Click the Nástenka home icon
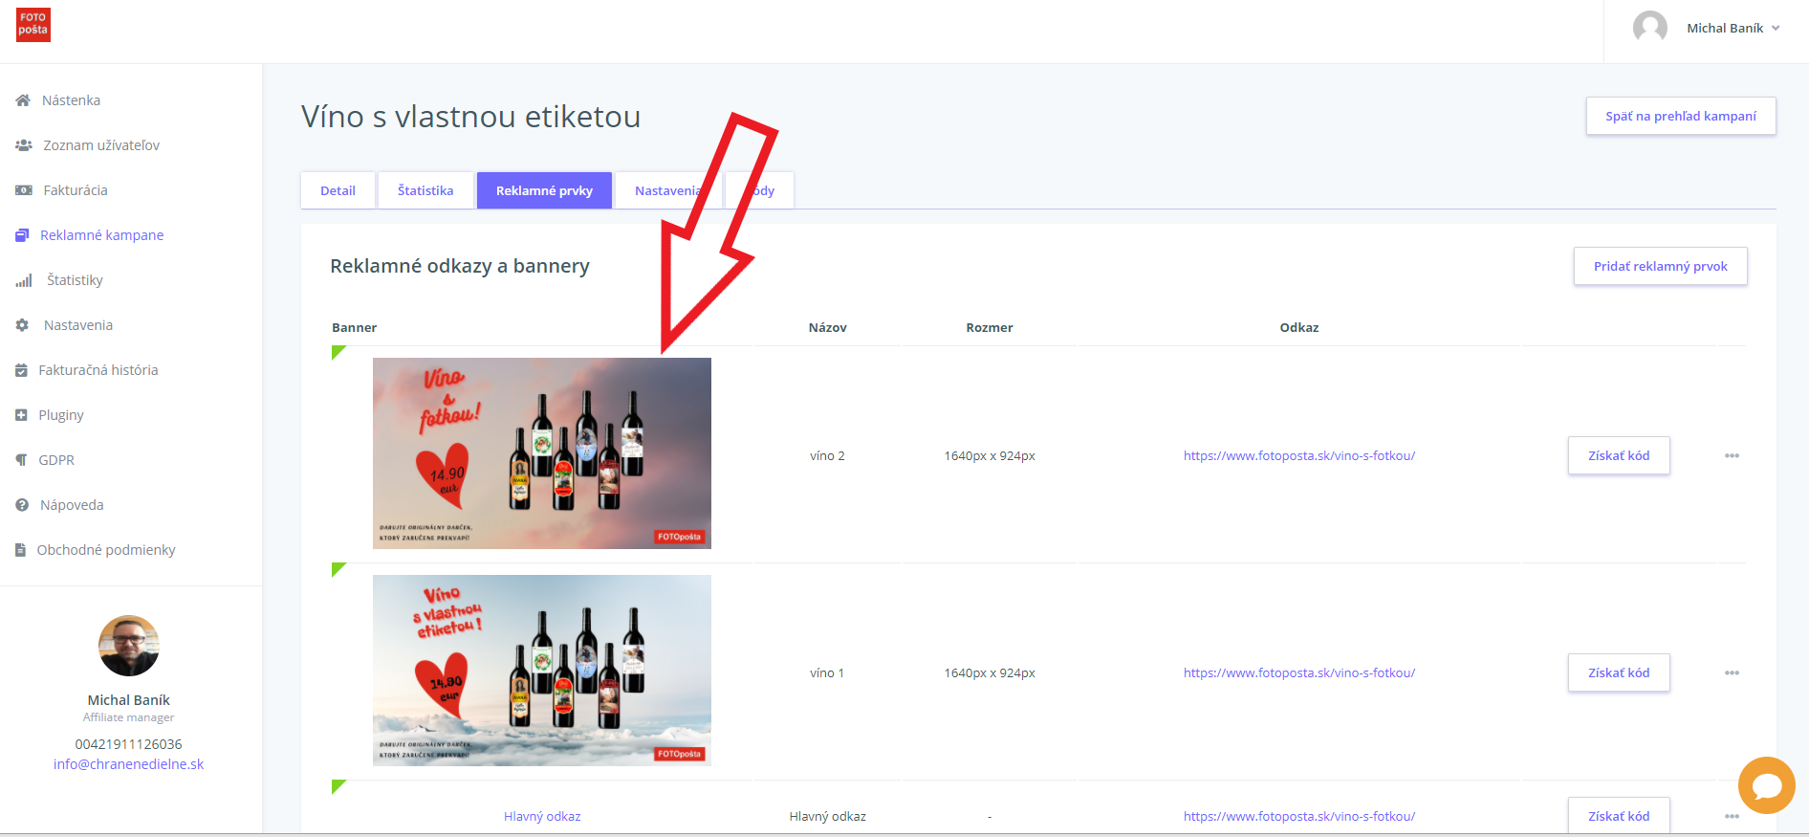 point(23,100)
